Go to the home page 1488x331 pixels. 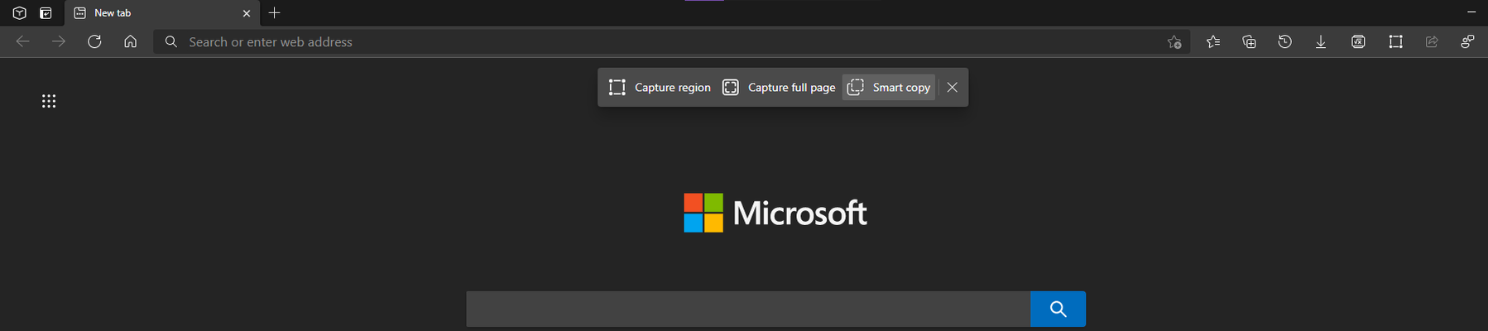[130, 41]
